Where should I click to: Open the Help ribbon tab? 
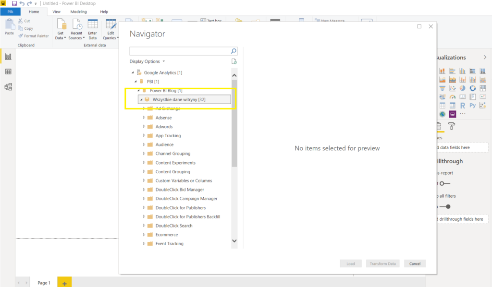pyautogui.click(x=104, y=12)
